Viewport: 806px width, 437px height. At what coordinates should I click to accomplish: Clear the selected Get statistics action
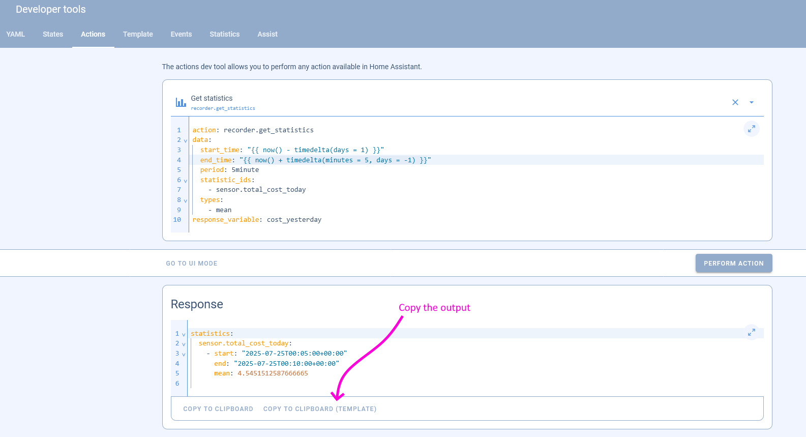[735, 102]
